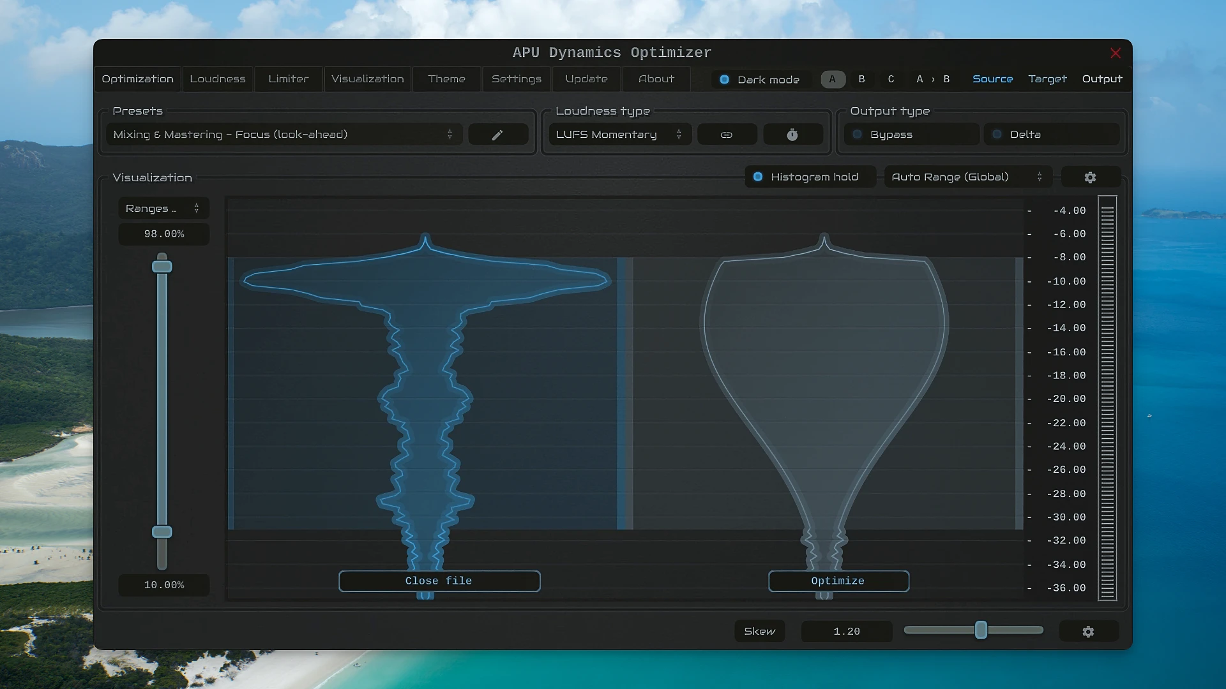Switch to the Loudness tab
The height and width of the screenshot is (689, 1226).
(x=218, y=79)
